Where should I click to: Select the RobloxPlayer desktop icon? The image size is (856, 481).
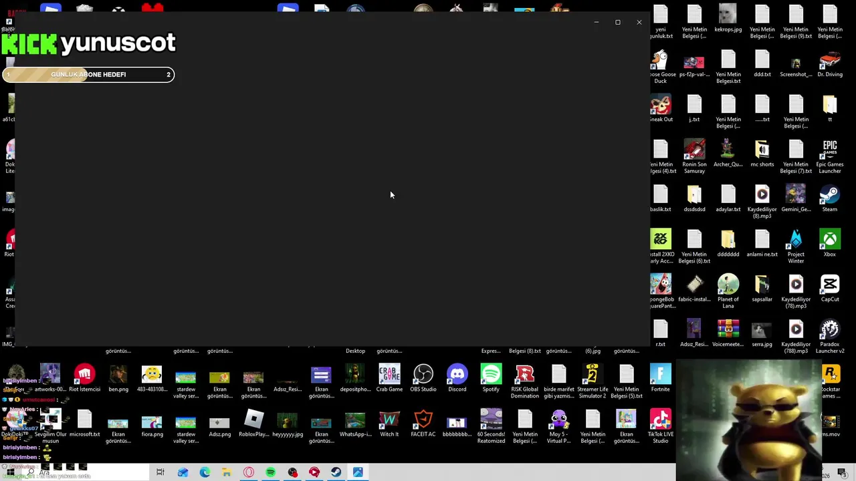253,423
